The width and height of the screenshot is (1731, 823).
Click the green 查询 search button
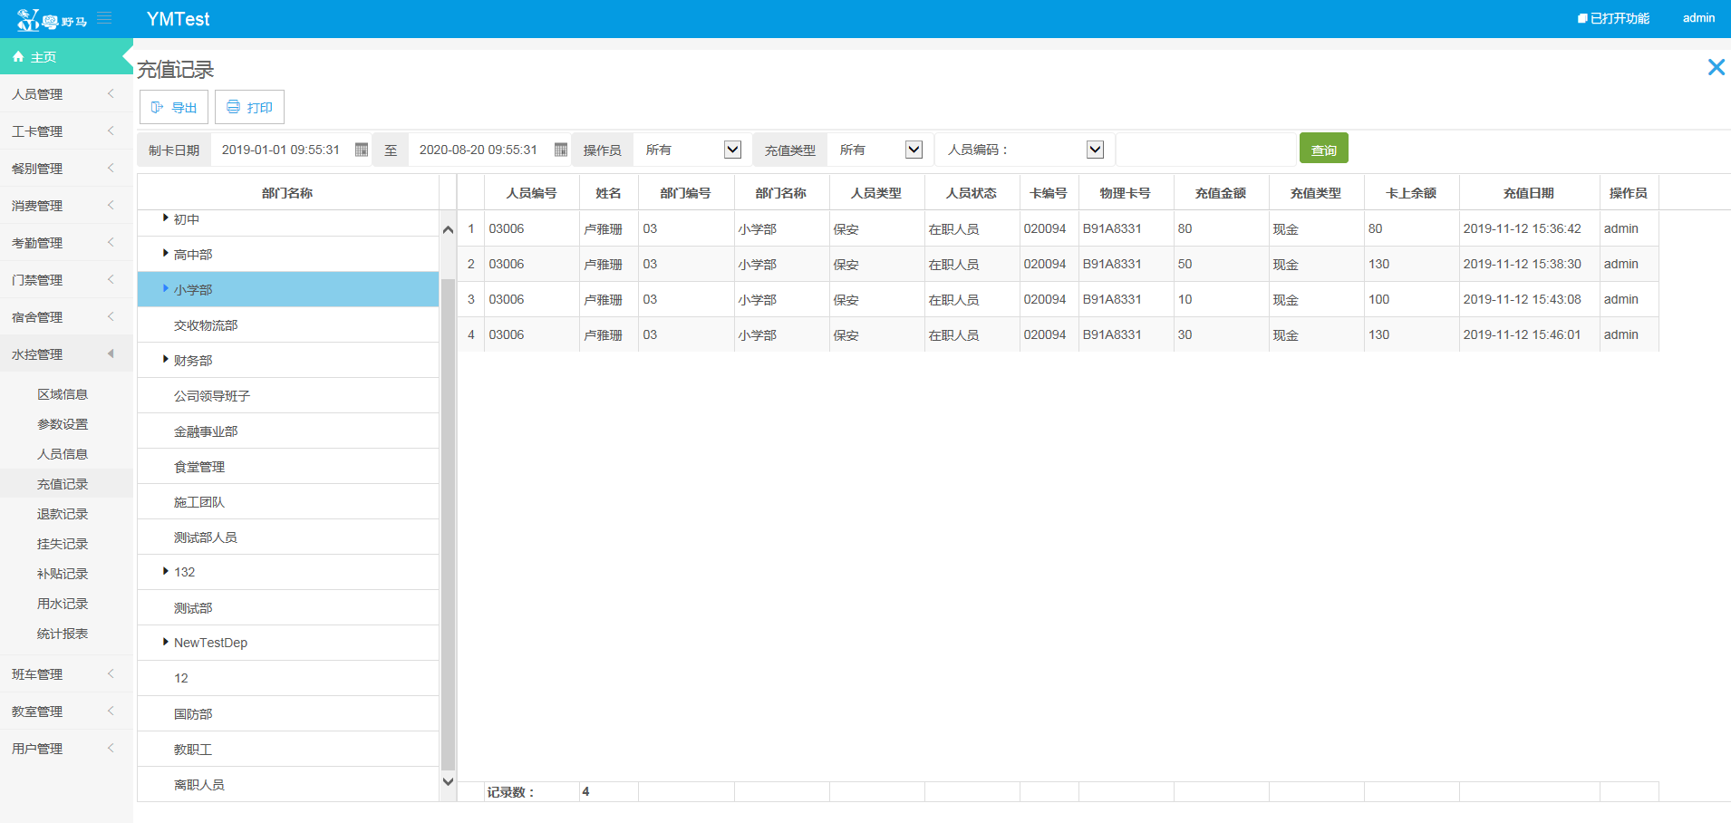click(1323, 149)
